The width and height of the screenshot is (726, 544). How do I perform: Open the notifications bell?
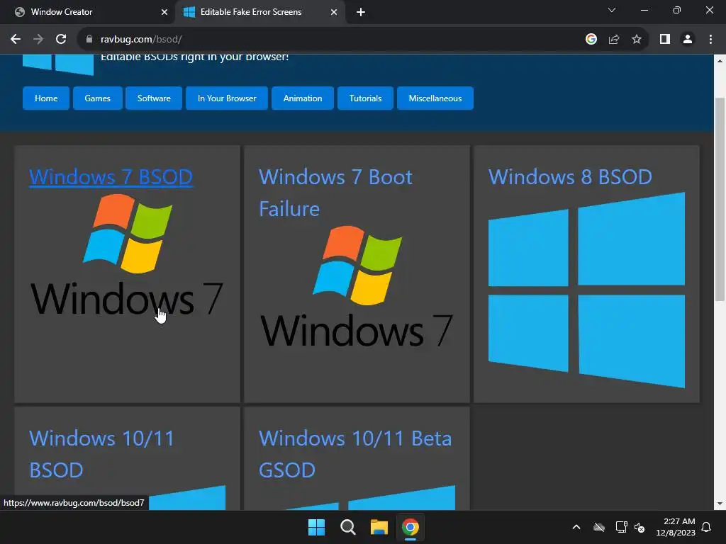[x=706, y=527]
